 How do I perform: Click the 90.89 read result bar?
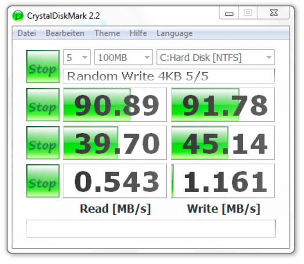[115, 105]
